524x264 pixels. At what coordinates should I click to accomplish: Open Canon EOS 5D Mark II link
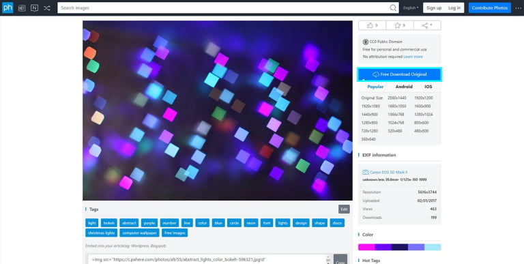coord(388,173)
